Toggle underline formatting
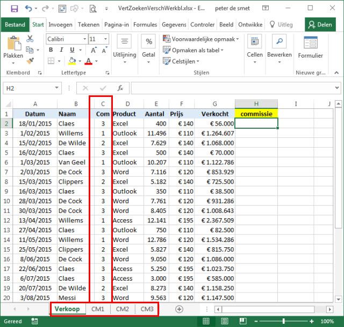 [x=72, y=50]
